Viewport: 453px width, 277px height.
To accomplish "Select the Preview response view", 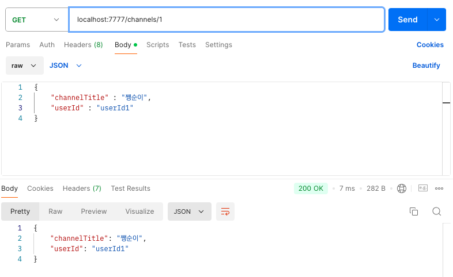I will (93, 211).
